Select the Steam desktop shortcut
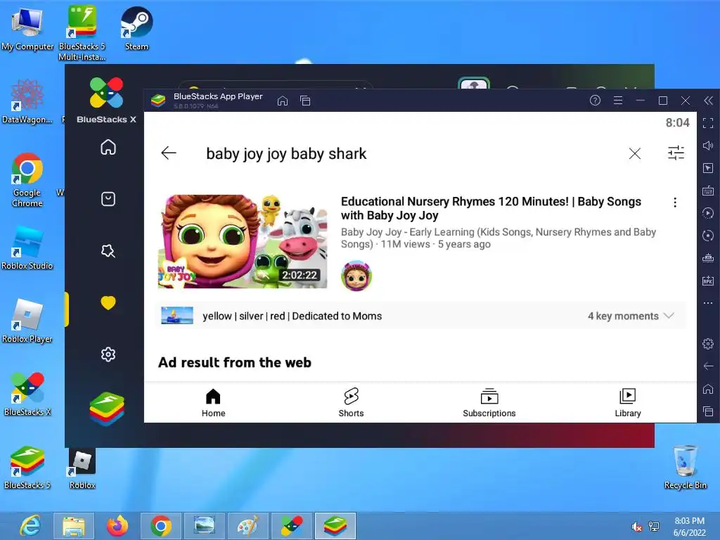720x540 pixels. [x=136, y=28]
